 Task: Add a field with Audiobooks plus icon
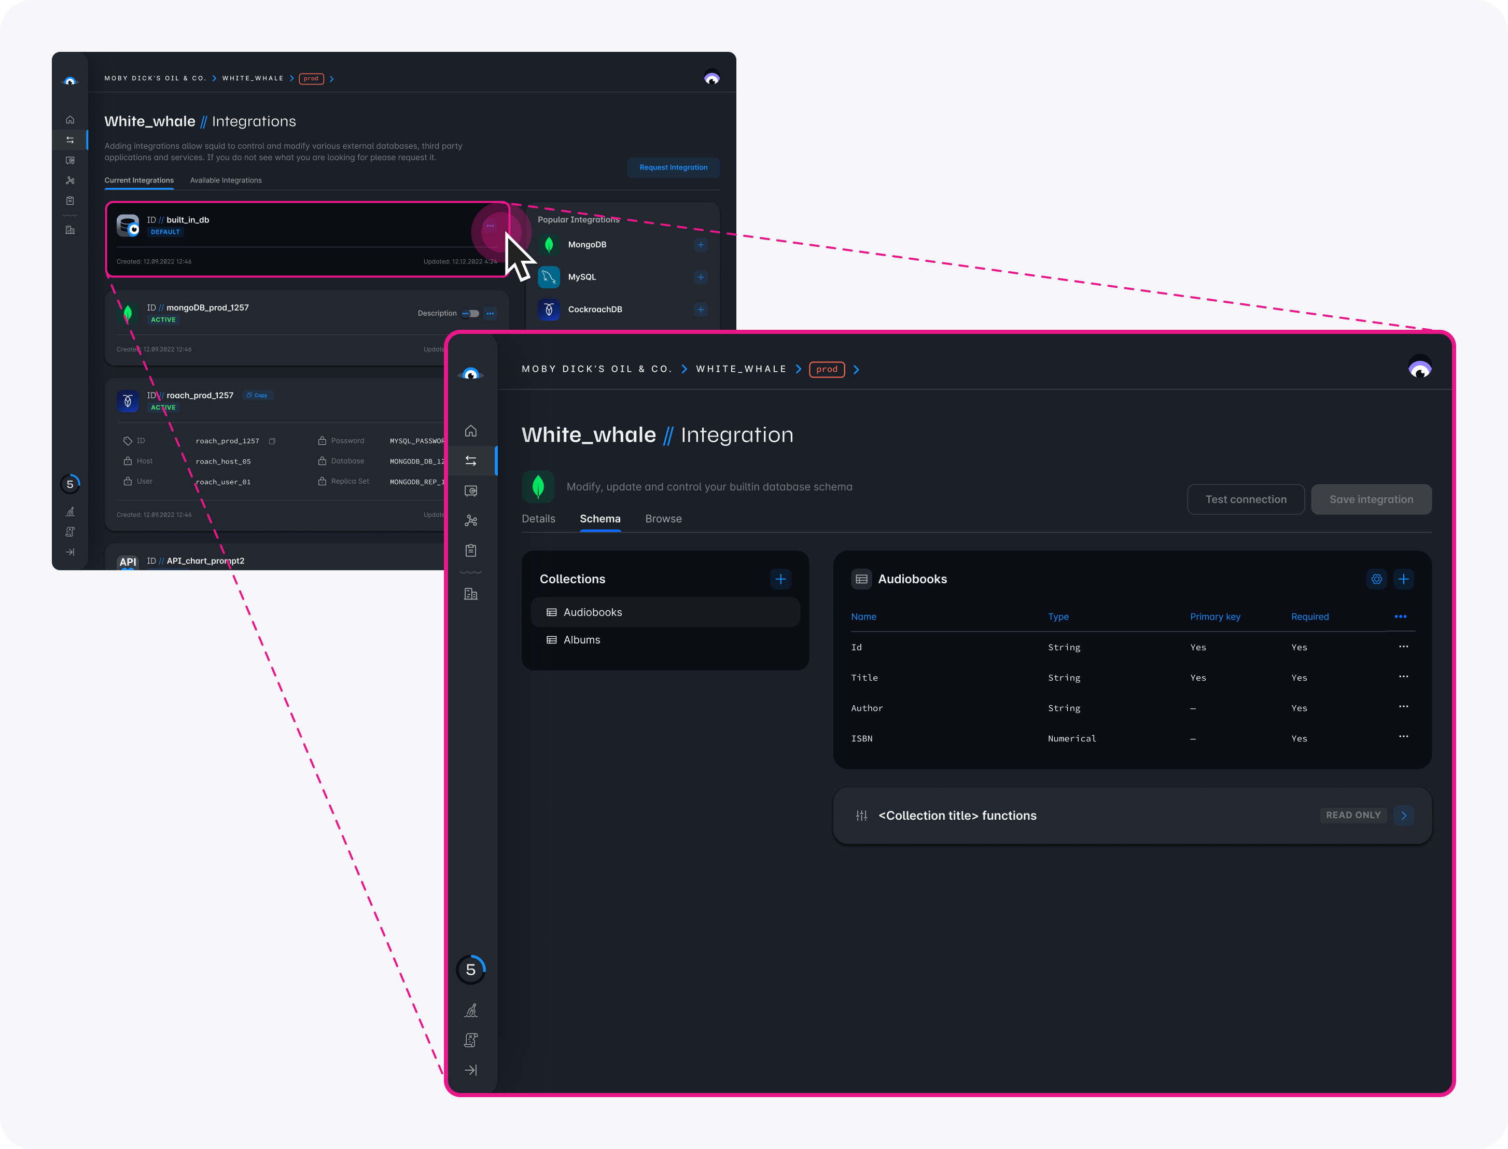(1403, 579)
